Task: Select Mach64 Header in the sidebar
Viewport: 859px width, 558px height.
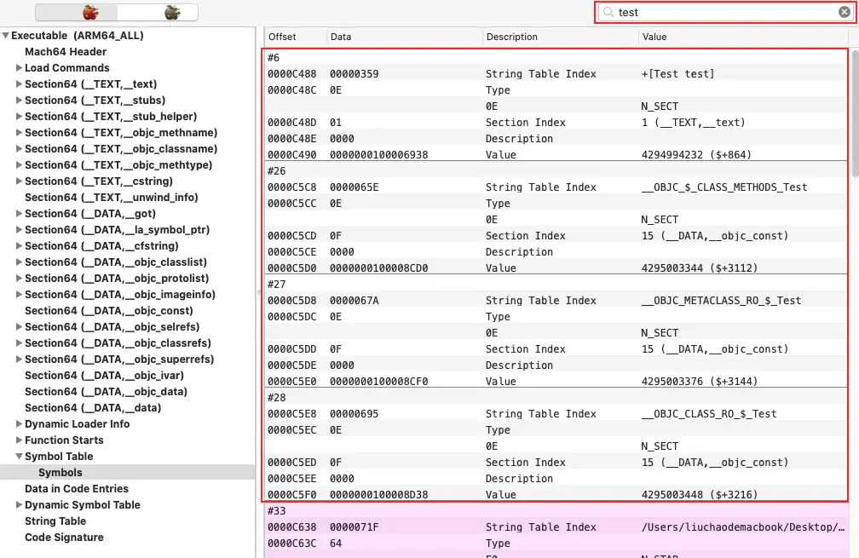Action: click(66, 52)
